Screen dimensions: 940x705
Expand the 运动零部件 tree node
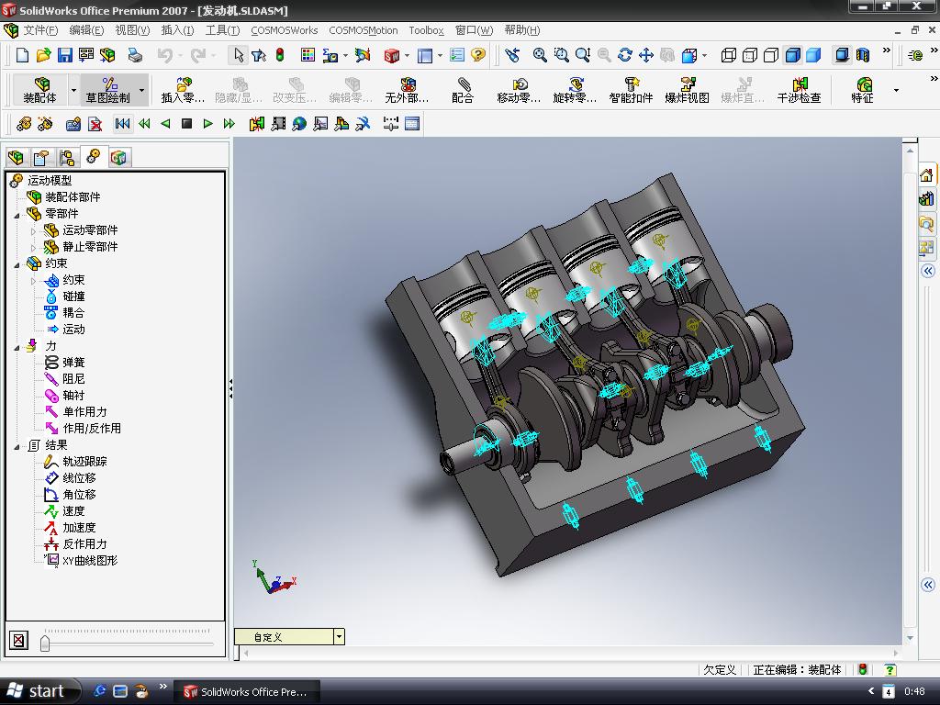tap(33, 230)
